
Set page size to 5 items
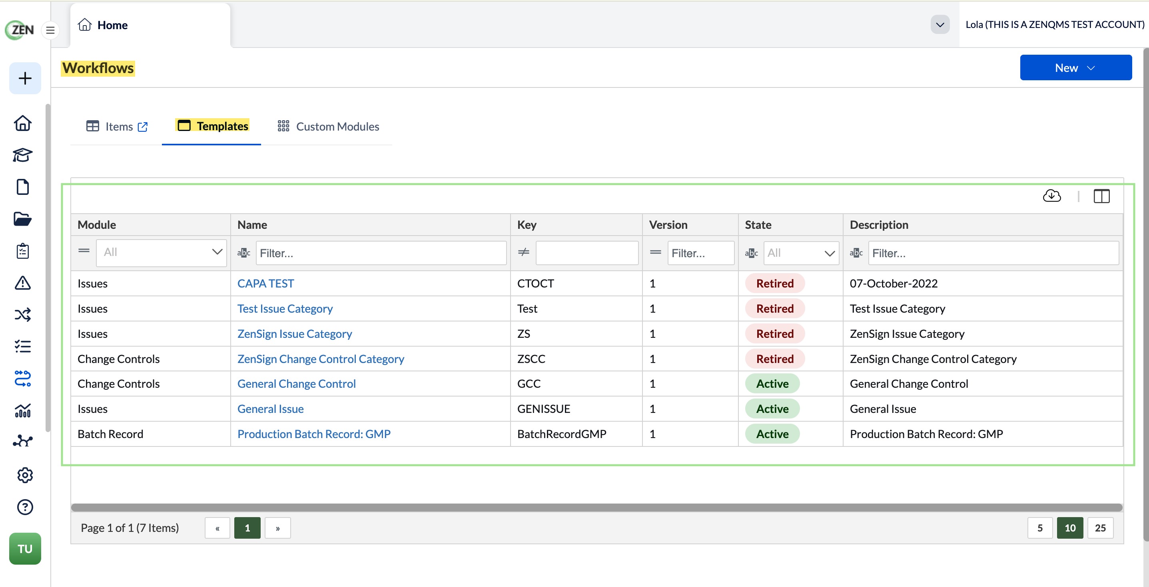click(1040, 528)
